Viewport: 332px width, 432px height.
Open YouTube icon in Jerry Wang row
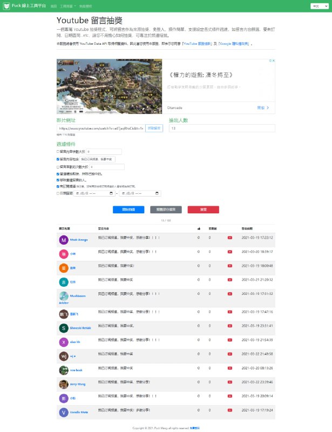point(230,382)
